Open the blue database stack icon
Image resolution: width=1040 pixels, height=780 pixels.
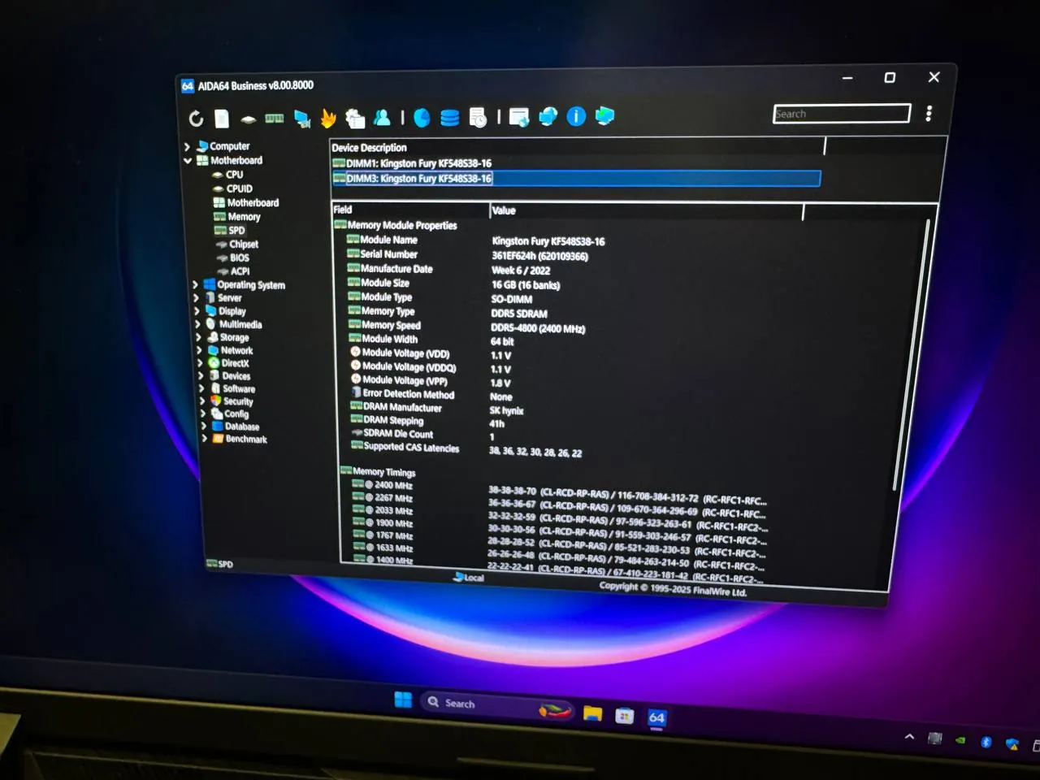[449, 118]
